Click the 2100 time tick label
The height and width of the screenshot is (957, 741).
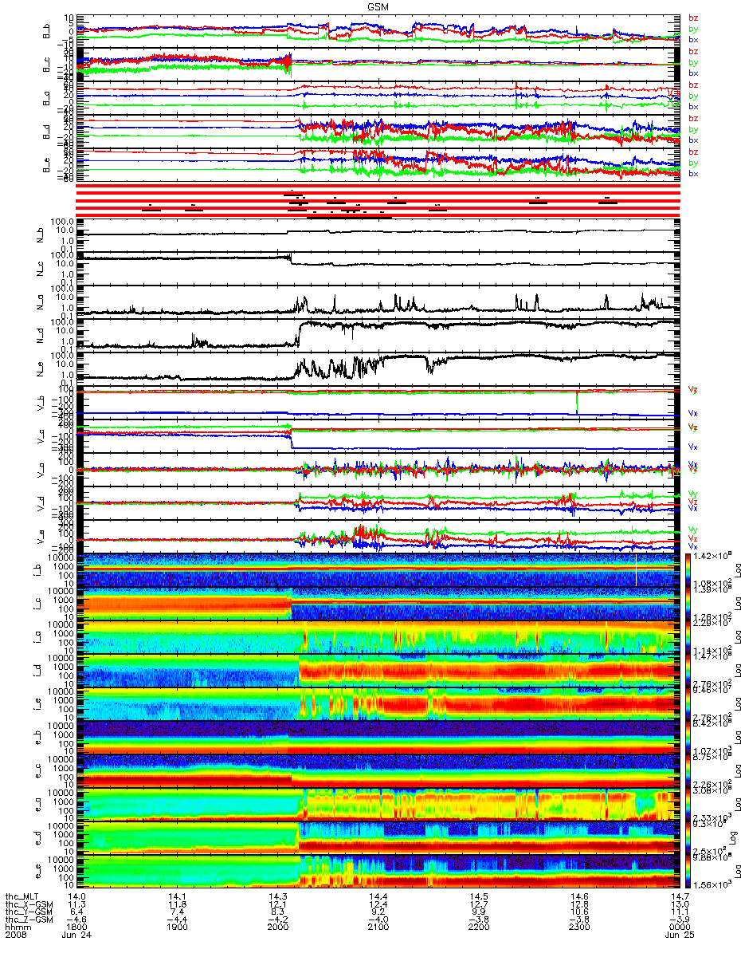tap(378, 928)
